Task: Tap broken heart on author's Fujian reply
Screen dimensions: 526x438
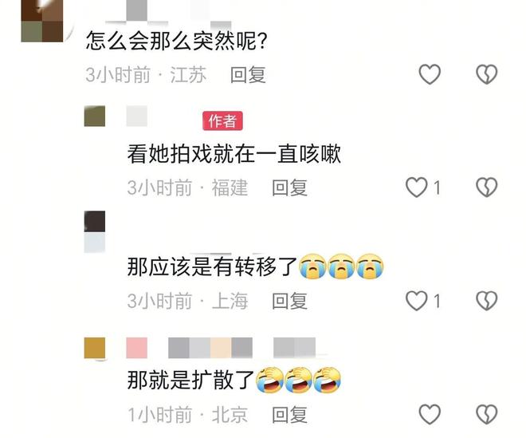Action: point(487,187)
